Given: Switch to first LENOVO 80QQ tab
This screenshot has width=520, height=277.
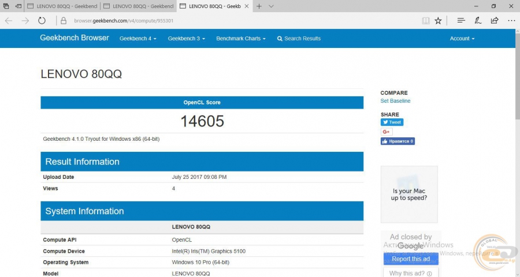Looking at the screenshot, I should [x=62, y=6].
